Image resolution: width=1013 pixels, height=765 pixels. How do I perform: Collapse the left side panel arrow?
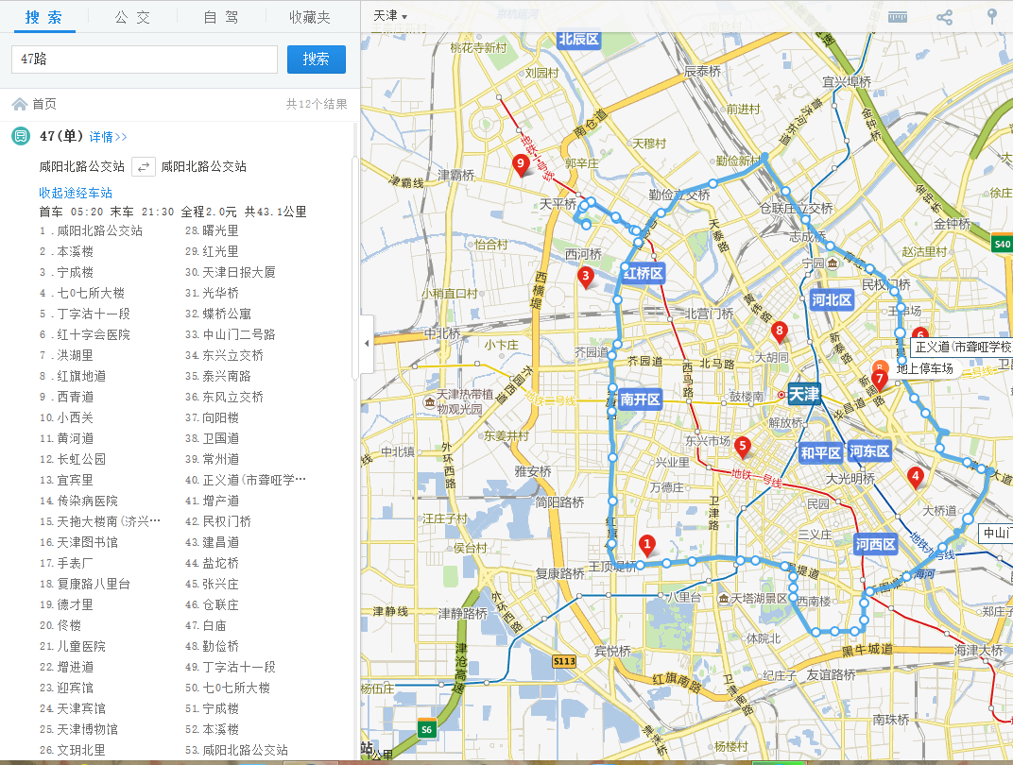coord(367,344)
